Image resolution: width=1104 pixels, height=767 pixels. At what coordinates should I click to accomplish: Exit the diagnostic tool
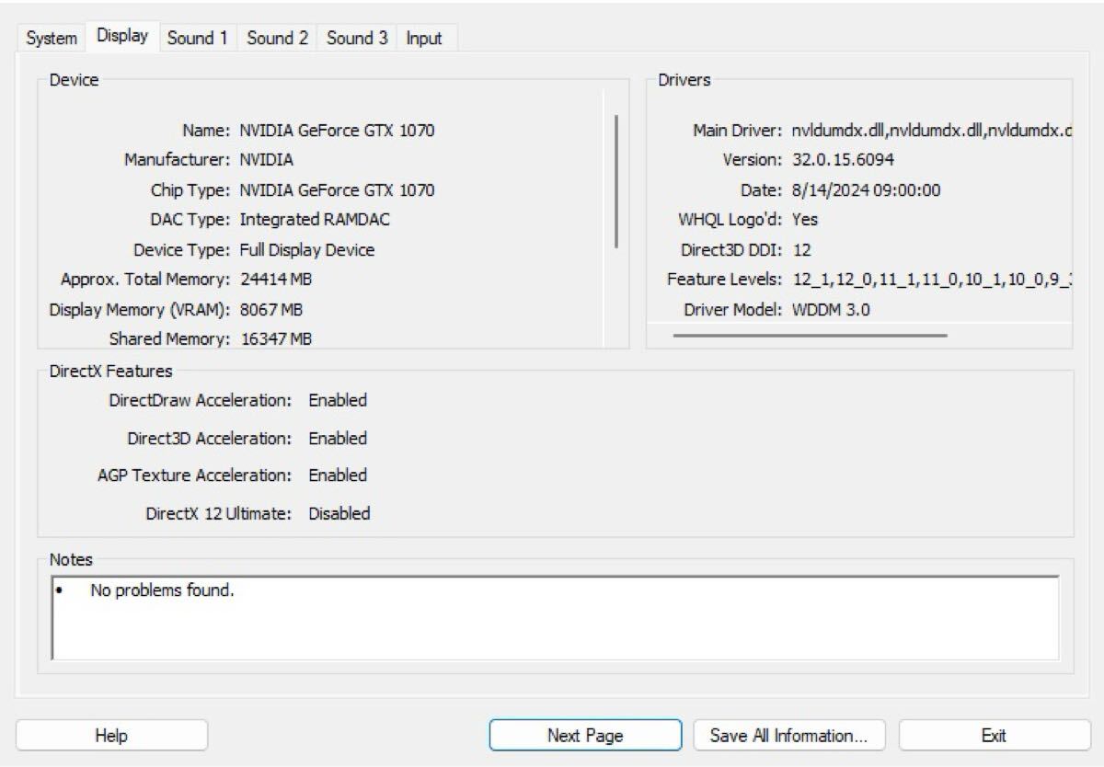(x=994, y=736)
